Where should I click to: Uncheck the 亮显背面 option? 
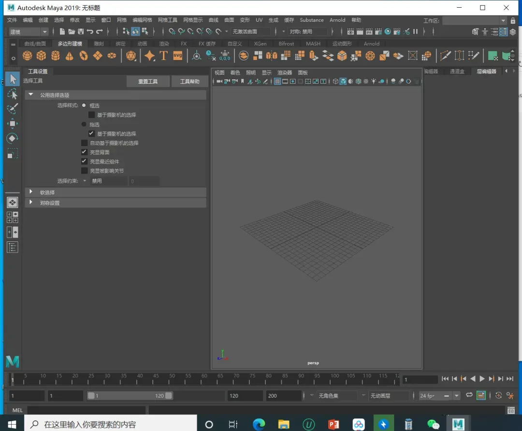pos(85,152)
